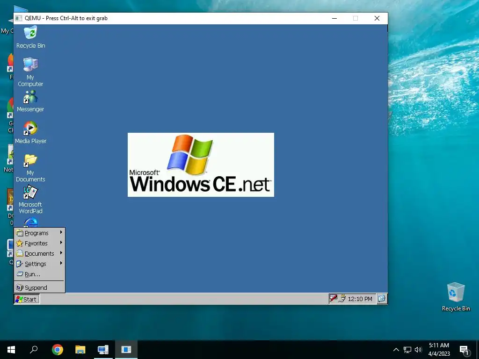Open Programs submenu in Start menu
This screenshot has width=479, height=359.
[x=39, y=233]
